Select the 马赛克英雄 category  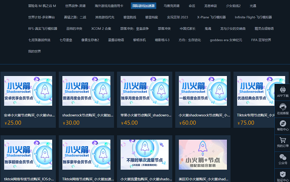(171, 6)
